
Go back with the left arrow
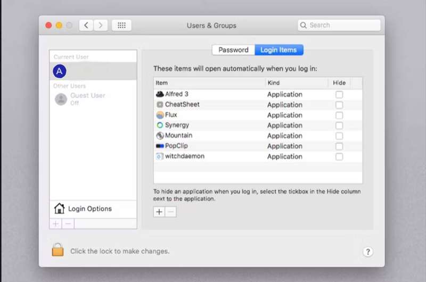[86, 25]
